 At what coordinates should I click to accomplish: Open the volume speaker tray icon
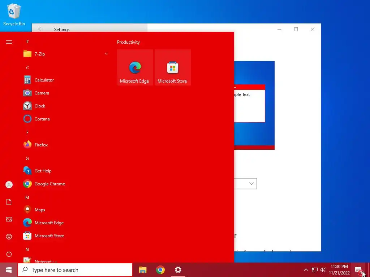pos(323,270)
